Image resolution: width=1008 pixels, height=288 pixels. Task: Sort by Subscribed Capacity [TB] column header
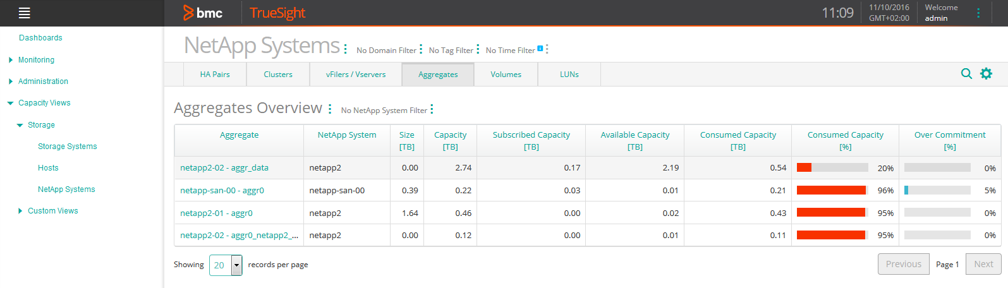point(531,141)
